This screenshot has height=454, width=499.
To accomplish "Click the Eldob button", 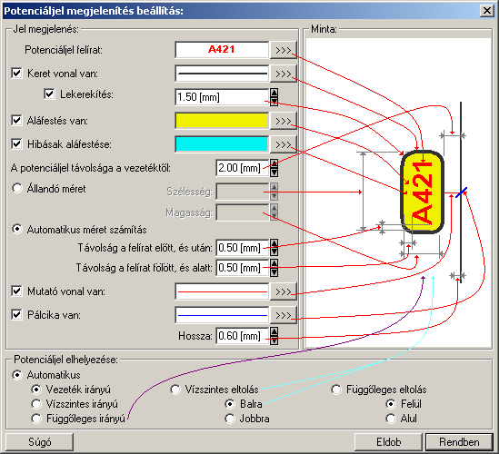I will [x=389, y=442].
